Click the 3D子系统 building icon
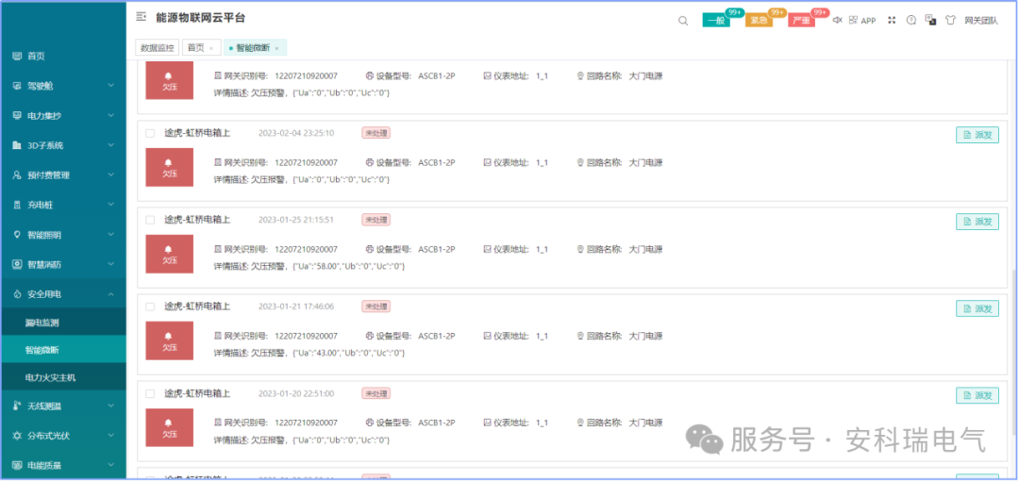This screenshot has width=1019, height=481. click(x=18, y=145)
